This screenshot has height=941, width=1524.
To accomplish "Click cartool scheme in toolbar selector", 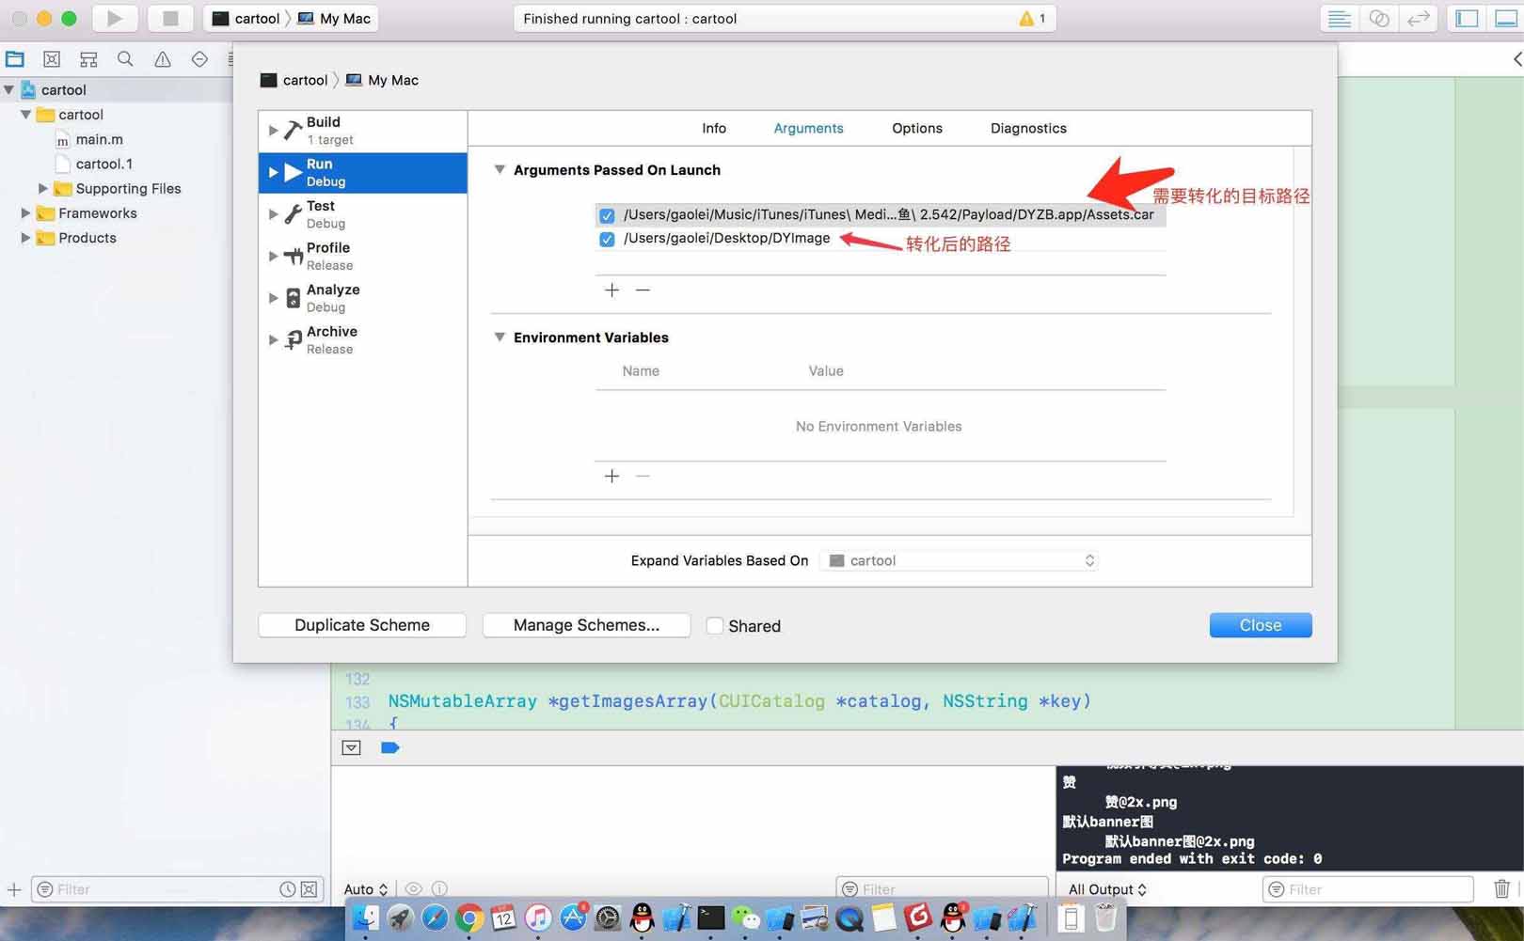I will pos(246,19).
